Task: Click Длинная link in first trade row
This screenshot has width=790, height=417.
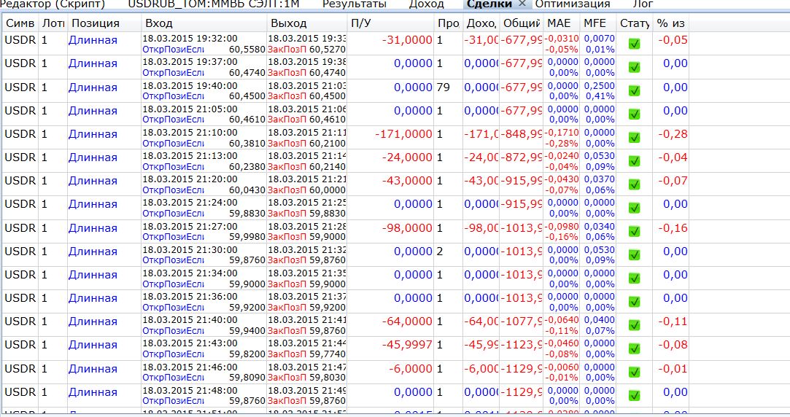Action: point(93,40)
